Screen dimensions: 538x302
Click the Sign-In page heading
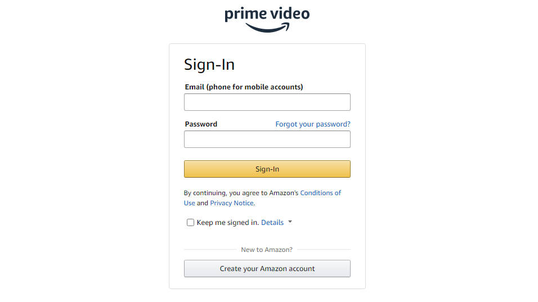209,65
